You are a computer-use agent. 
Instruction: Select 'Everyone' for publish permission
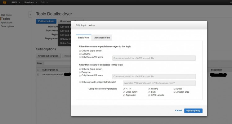(x=80, y=54)
